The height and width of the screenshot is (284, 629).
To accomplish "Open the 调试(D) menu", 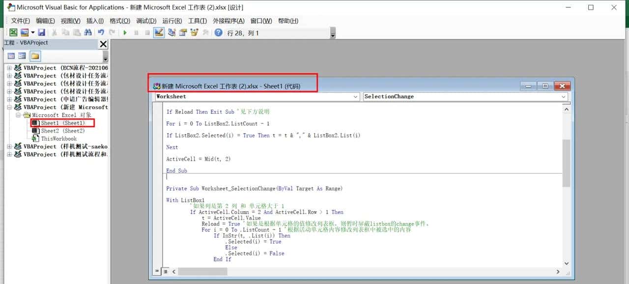I will pyautogui.click(x=146, y=21).
